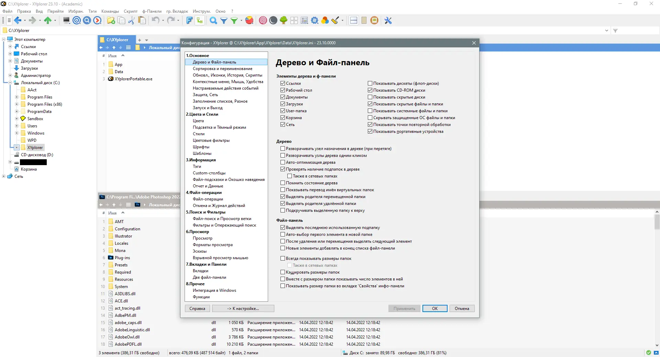Click the green tree icon in the toolbar
Viewport: 660px width, 357px height.
284,21
